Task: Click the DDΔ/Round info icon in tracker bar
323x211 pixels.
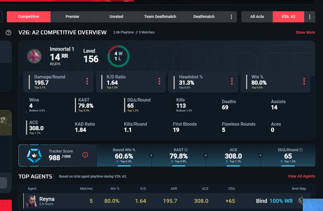Action: (301, 150)
